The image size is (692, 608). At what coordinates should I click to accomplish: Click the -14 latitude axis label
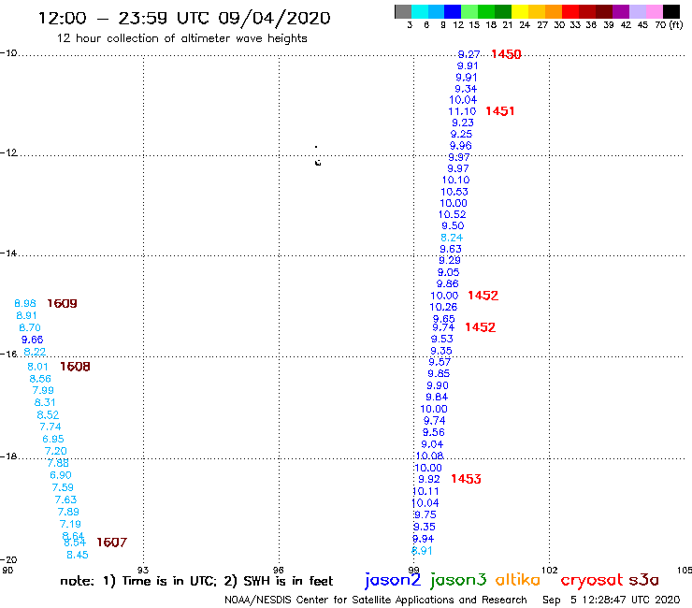pos(8,253)
